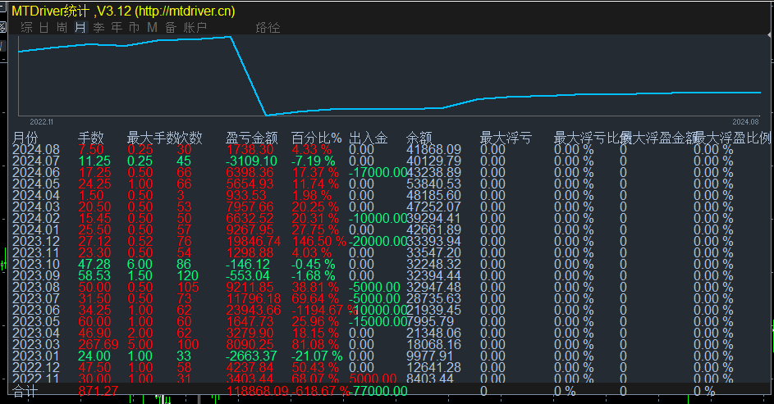Click profit value 1738.30
The image size is (774, 404).
point(250,149)
